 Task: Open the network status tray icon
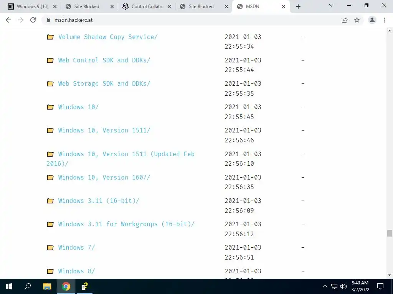click(x=334, y=286)
